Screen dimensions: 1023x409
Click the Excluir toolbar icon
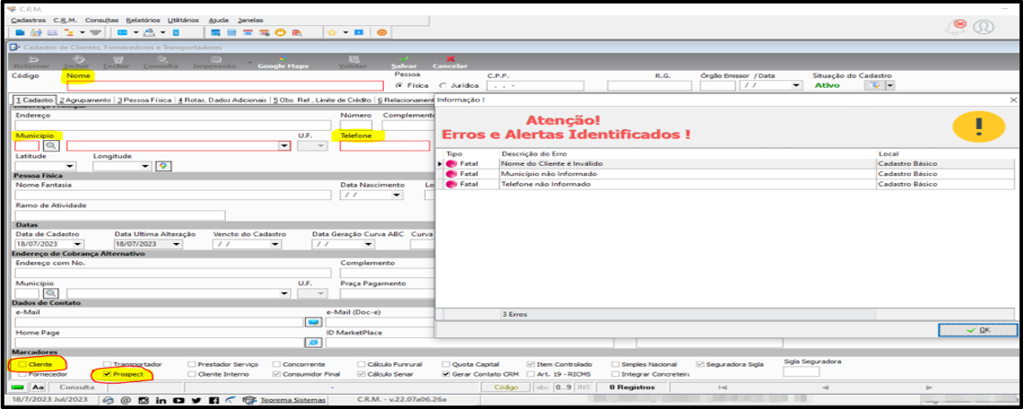[117, 58]
